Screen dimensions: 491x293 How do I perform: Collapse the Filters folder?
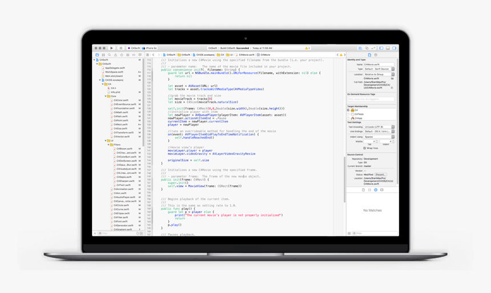coord(108,145)
